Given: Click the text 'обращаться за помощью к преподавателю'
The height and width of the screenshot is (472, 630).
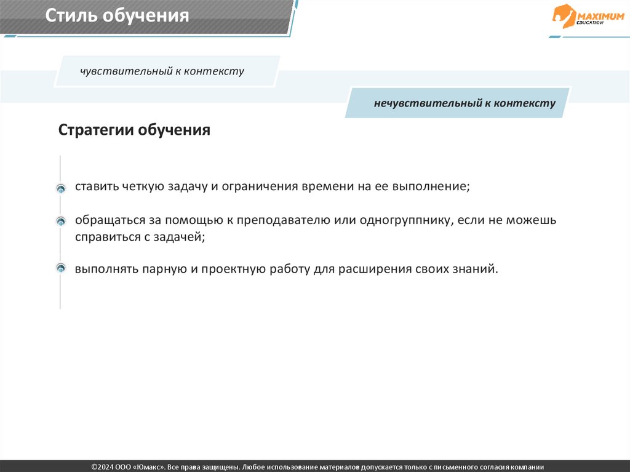Looking at the screenshot, I should point(203,220).
